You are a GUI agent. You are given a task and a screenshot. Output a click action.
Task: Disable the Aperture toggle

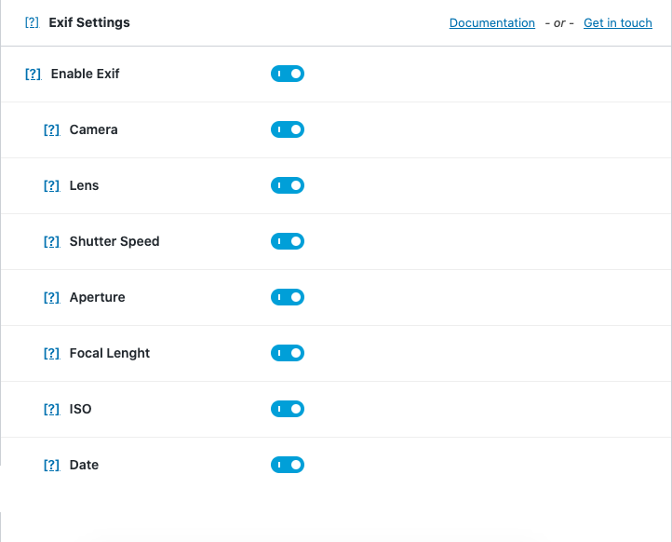(x=288, y=297)
